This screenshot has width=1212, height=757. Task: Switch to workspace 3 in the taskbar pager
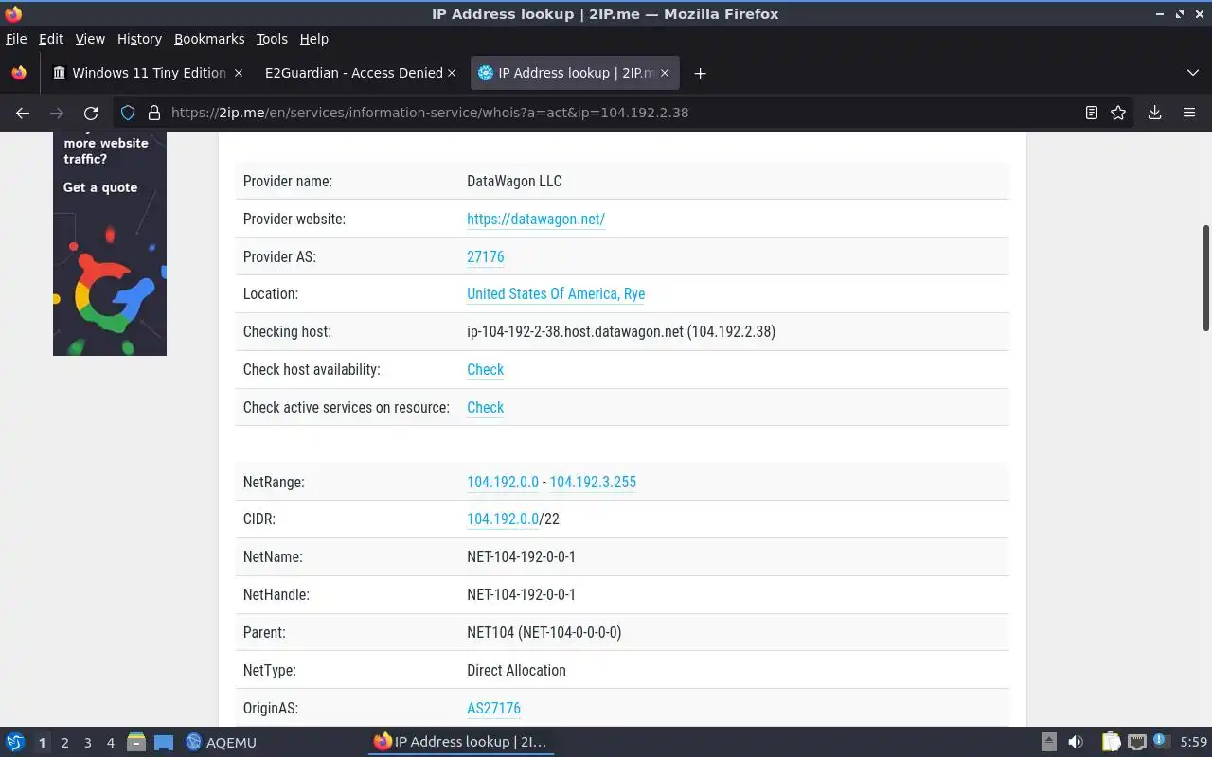[x=87, y=743]
